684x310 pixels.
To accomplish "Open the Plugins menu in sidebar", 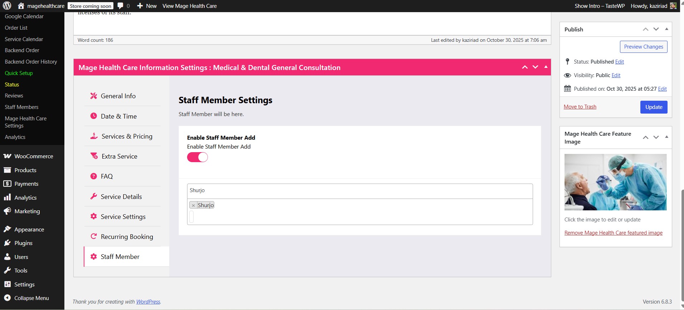I will (x=23, y=243).
